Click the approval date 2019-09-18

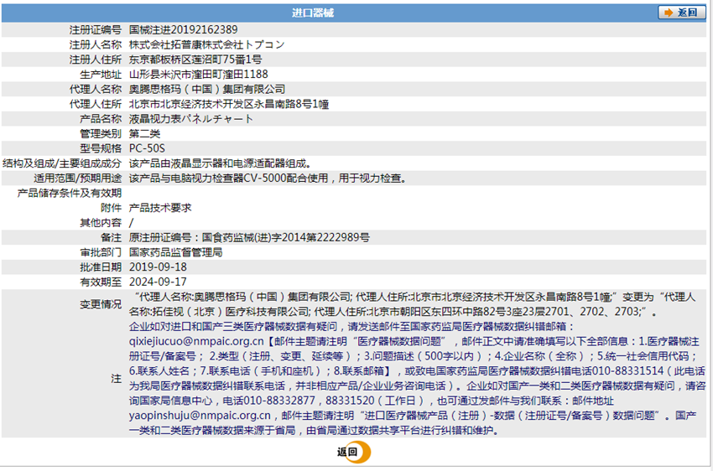pos(158,267)
